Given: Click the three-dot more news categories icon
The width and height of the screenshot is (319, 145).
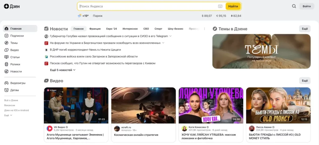Looking at the screenshot, I should pos(204,29).
